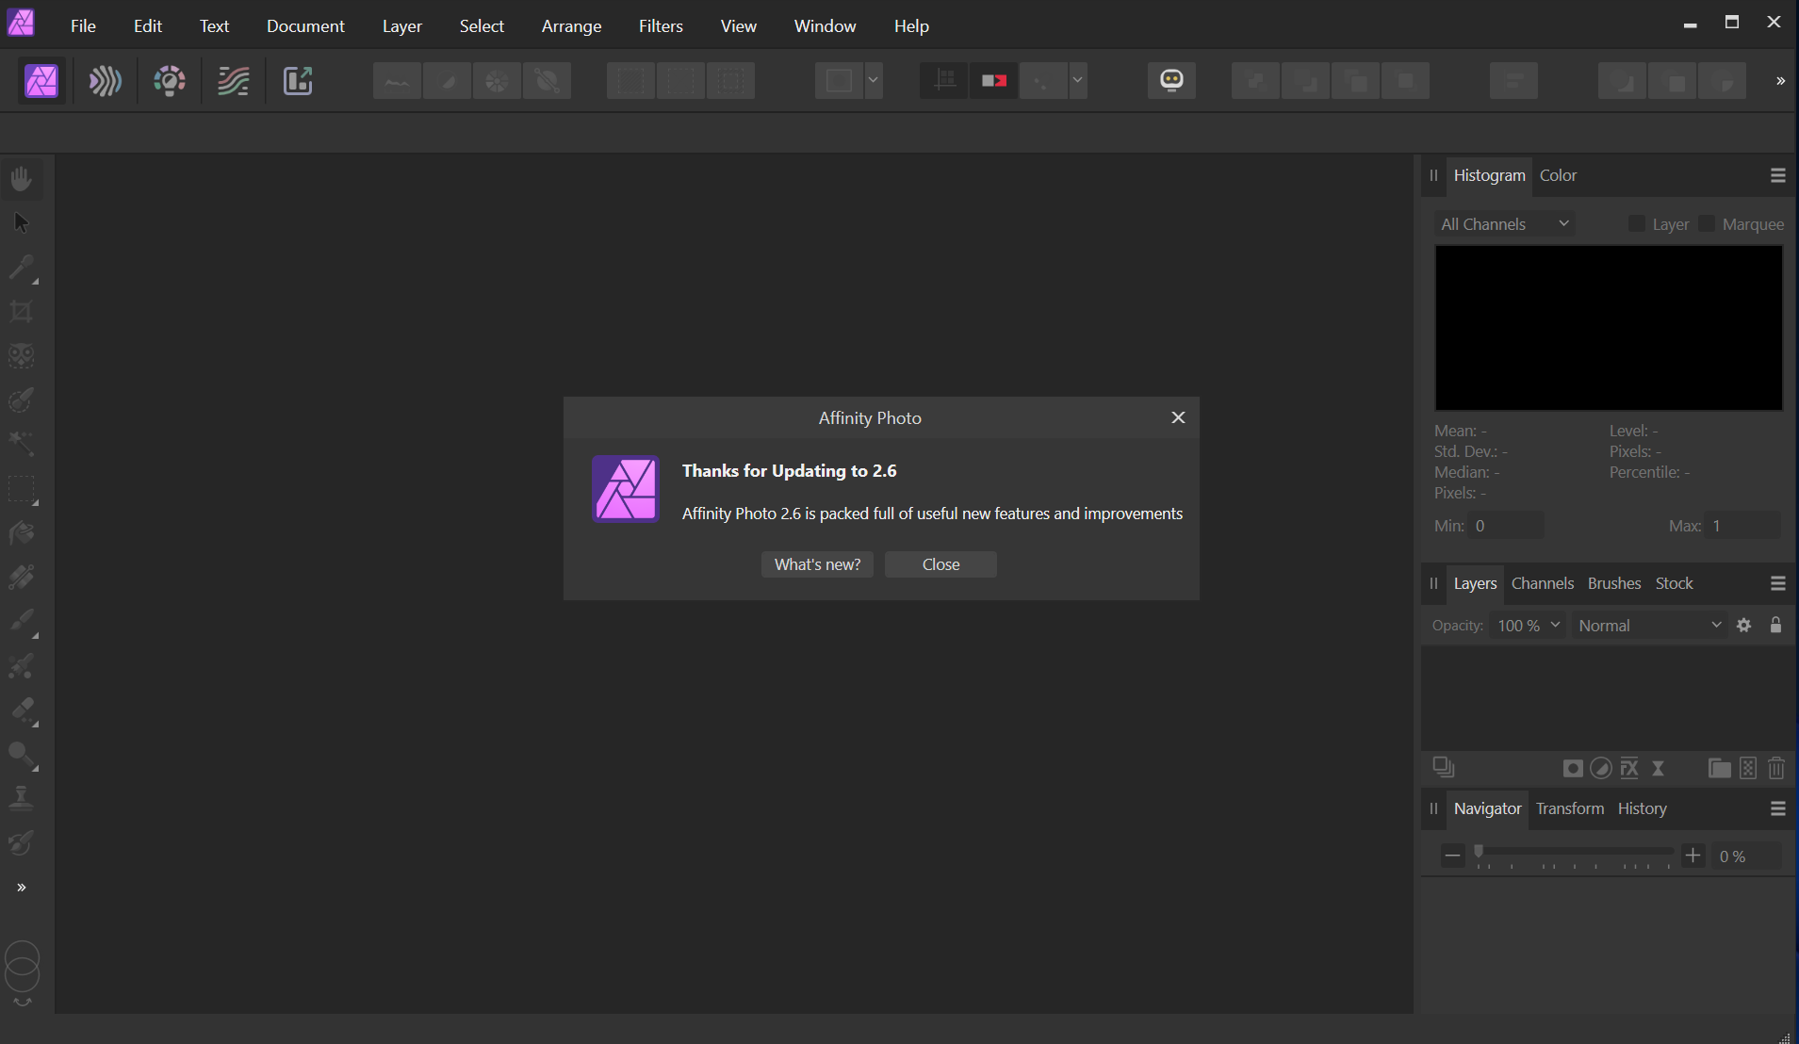Open the snapping options dropdown arrow
Image resolution: width=1799 pixels, height=1044 pixels.
click(x=1077, y=81)
